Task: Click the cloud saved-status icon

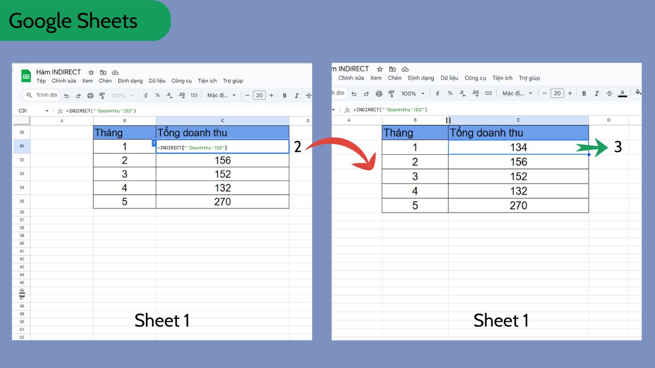Action: point(115,73)
